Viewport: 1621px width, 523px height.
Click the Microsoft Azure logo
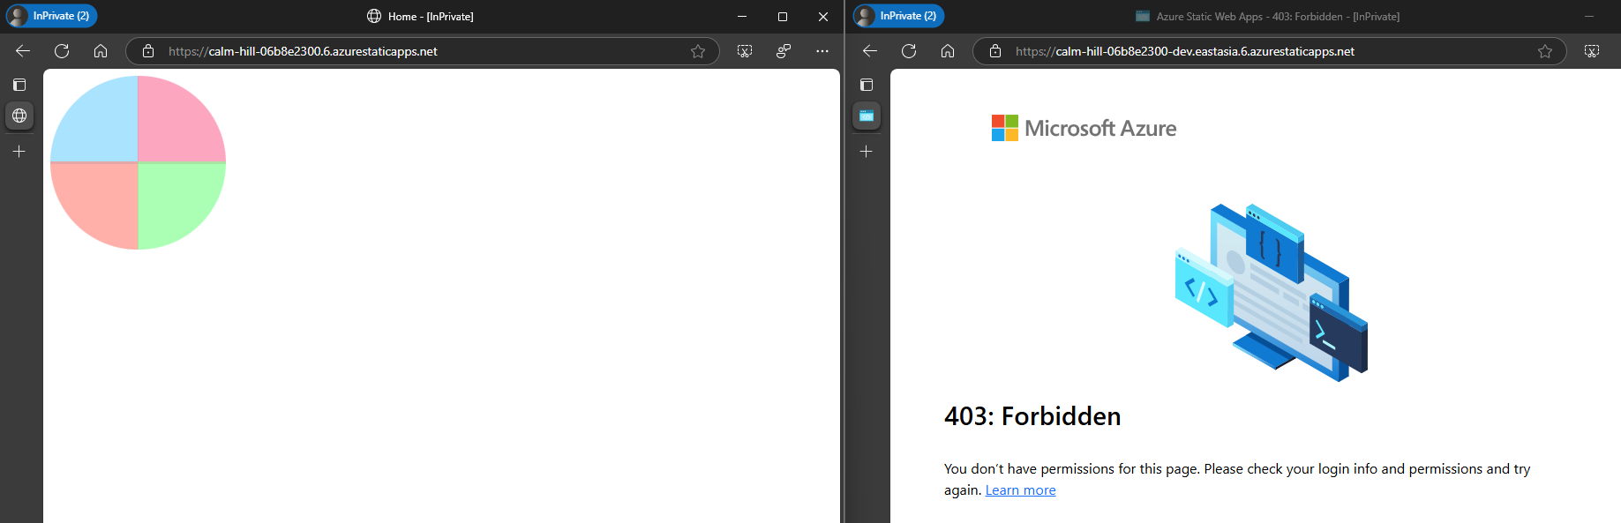pyautogui.click(x=1084, y=128)
